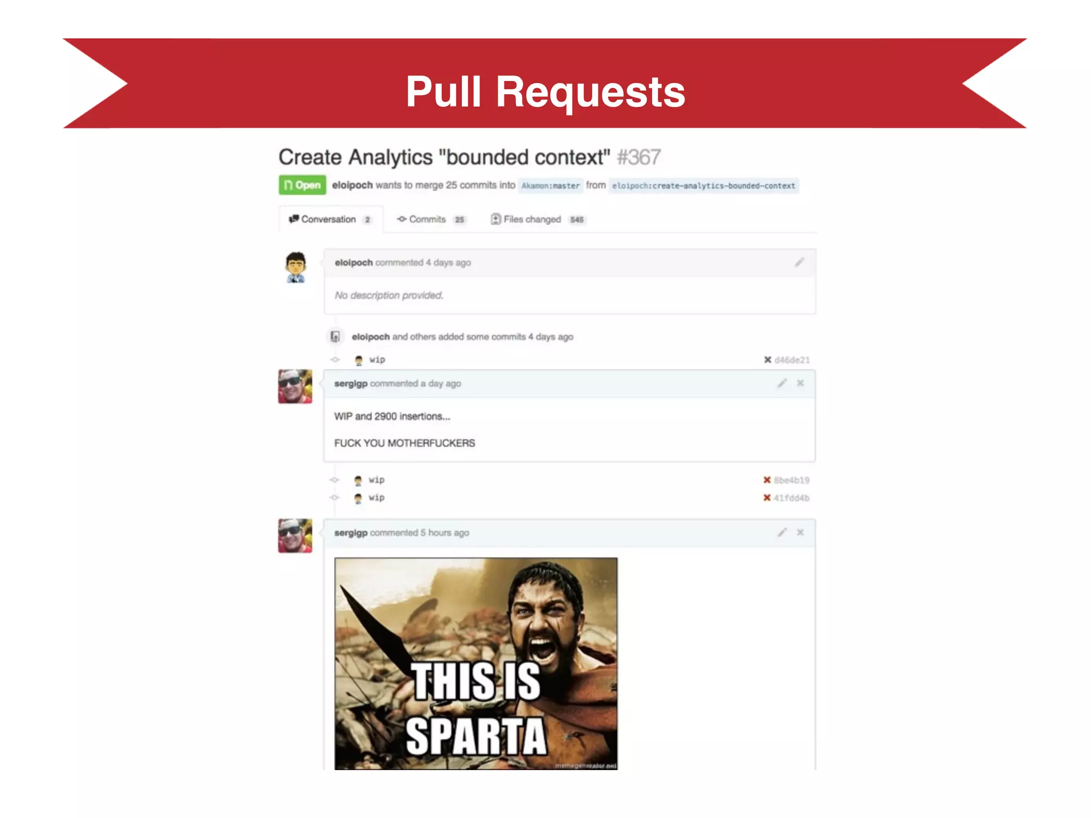Open the Akamon:master branch link
This screenshot has height=818, width=1091.
pos(550,186)
